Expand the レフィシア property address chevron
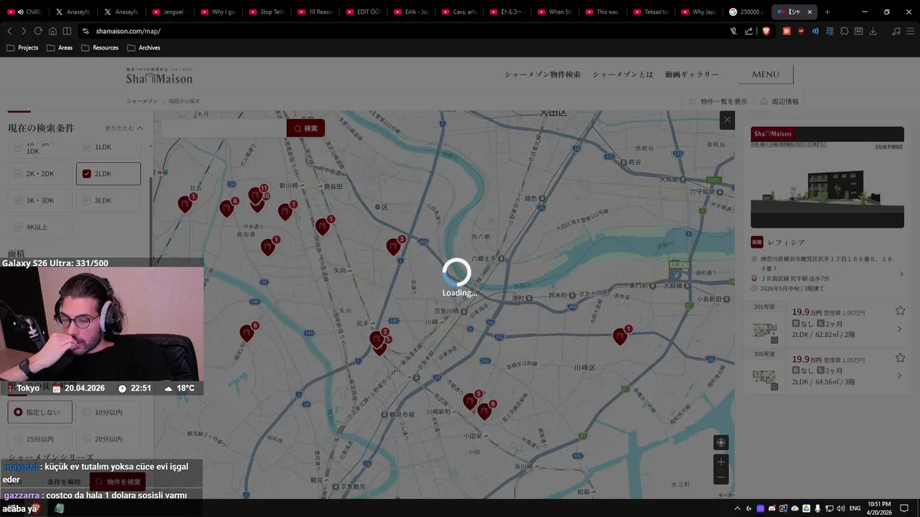Image resolution: width=920 pixels, height=517 pixels. coord(901,274)
